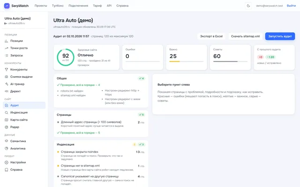This screenshot has height=187, width=300.
Task: Click the Радар icon in sidebar
Action: (x=6, y=127)
